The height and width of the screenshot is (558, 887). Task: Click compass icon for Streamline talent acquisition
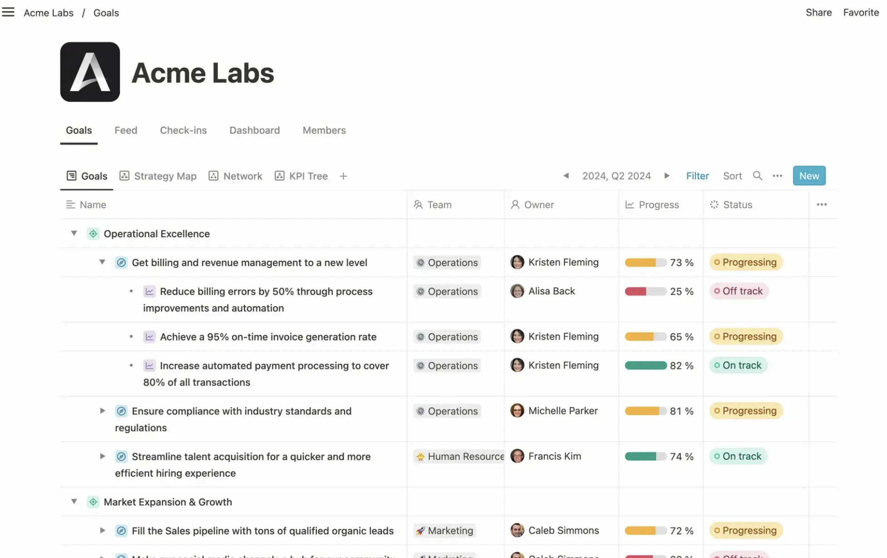[x=121, y=456]
